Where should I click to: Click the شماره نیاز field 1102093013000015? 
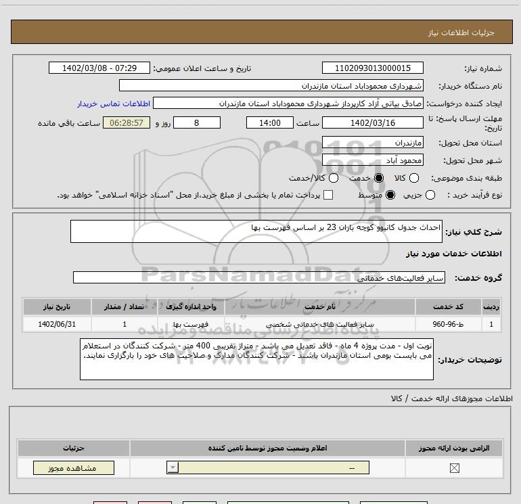372,68
